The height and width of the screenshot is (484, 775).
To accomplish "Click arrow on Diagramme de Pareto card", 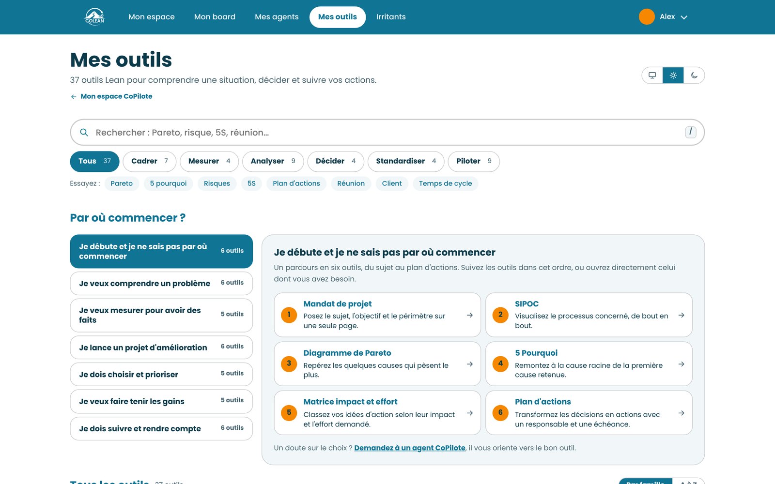I will pos(470,364).
